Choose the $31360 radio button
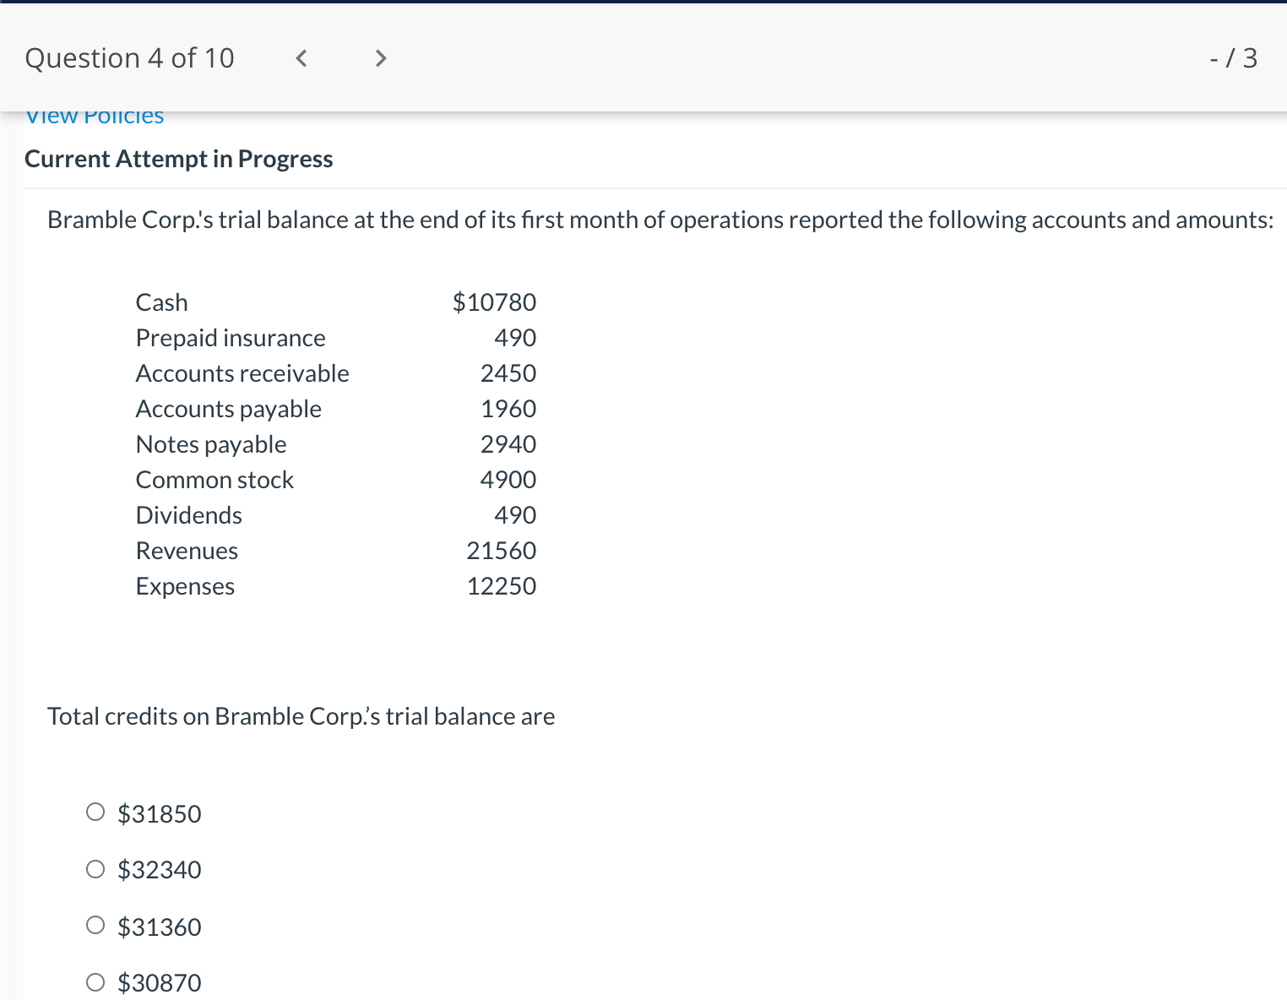Image resolution: width=1287 pixels, height=1000 pixels. (x=95, y=926)
